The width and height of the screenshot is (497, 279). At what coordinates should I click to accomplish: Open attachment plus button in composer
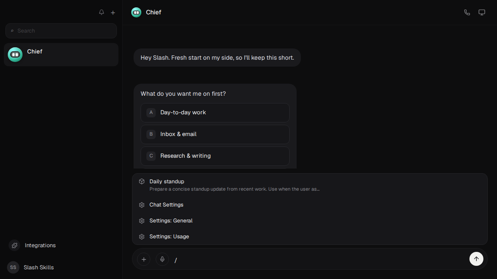pyautogui.click(x=144, y=259)
